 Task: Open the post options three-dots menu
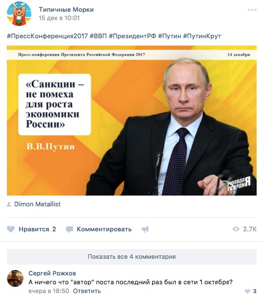[x=252, y=10]
